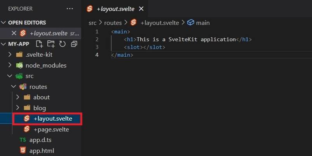Image resolution: width=312 pixels, height=156 pixels.
Task: Open the app.d.ts file
Action: coord(41,140)
